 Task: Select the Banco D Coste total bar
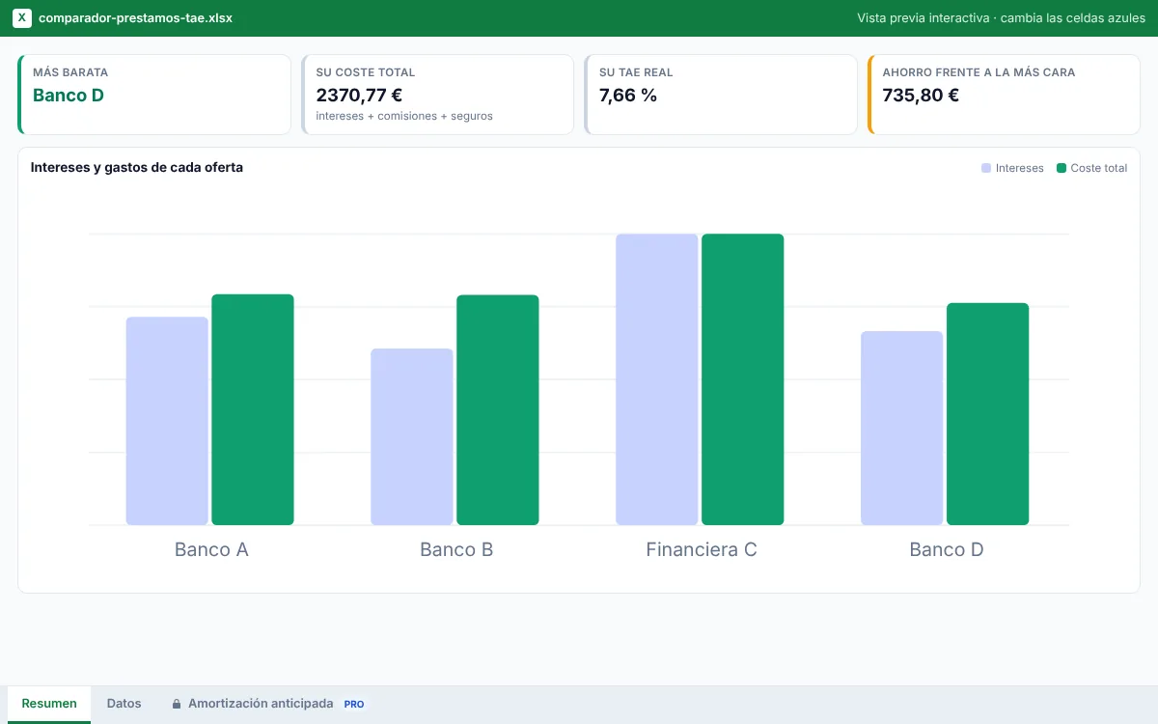pyautogui.click(x=988, y=414)
